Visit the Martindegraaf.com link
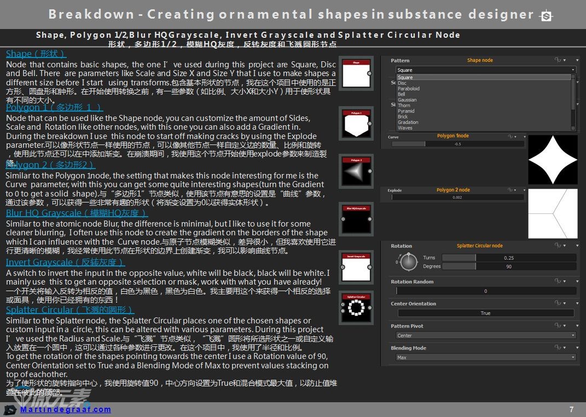Image resolution: width=586 pixels, height=417 pixels. pos(66,409)
